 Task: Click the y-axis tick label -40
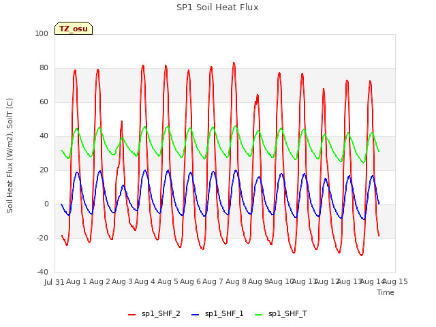(x=42, y=272)
